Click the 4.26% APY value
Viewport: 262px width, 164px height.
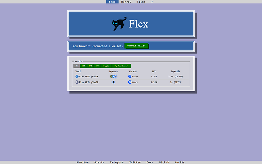point(154,77)
